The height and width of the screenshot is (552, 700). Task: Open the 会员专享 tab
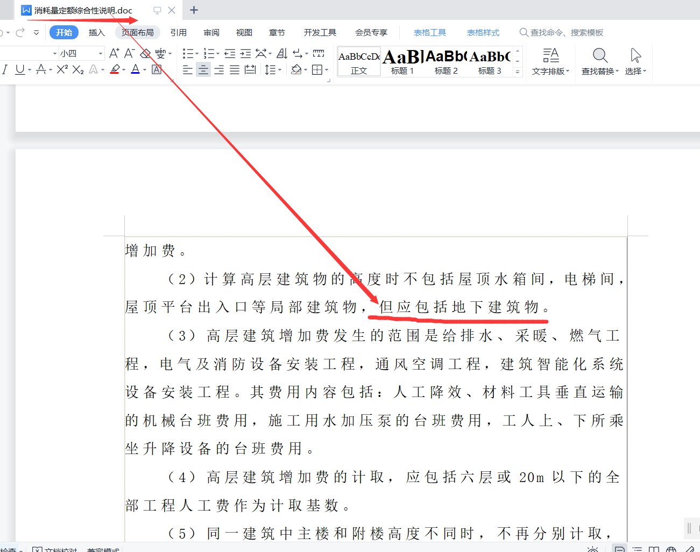point(371,33)
